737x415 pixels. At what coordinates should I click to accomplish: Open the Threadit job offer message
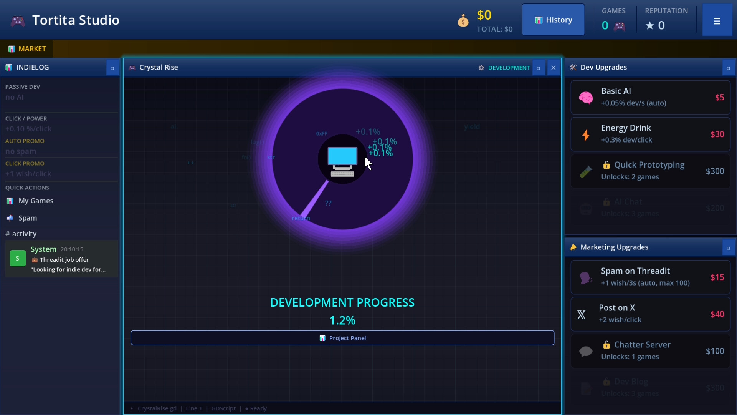(x=64, y=260)
